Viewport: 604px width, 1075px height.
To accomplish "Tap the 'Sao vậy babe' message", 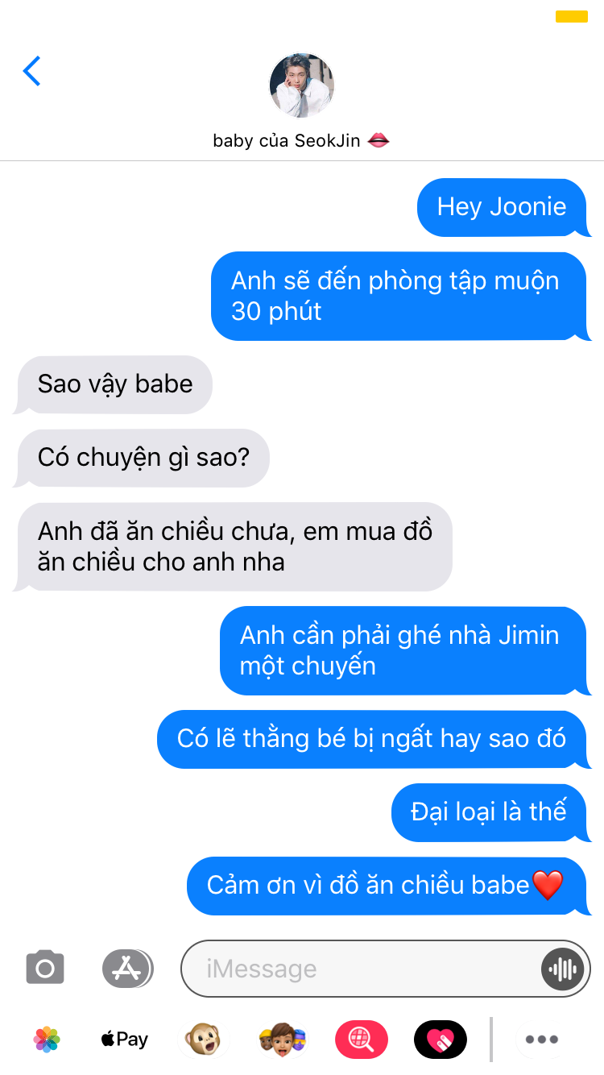I will pyautogui.click(x=114, y=384).
